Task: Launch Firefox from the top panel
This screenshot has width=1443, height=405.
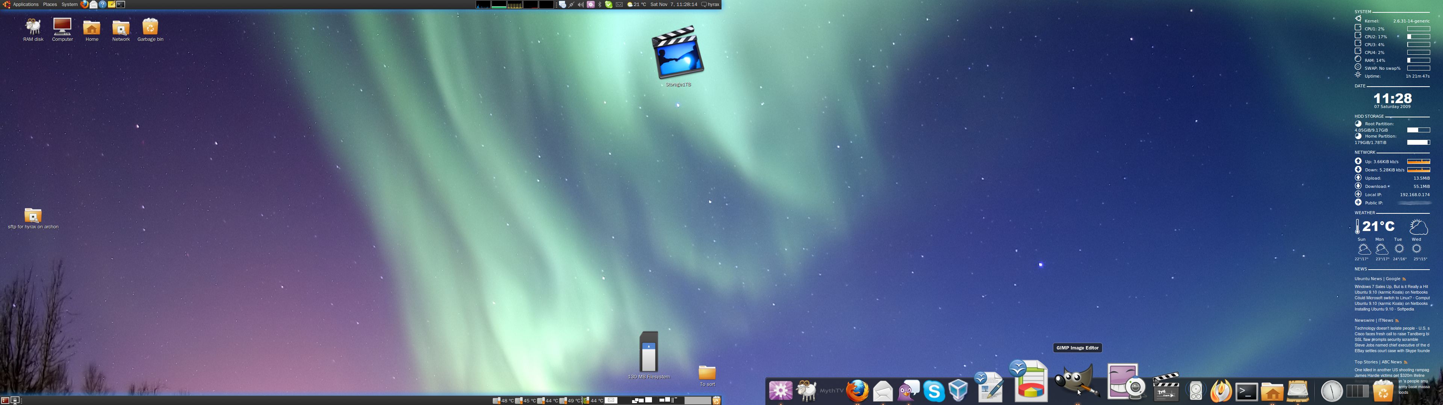Action: click(84, 4)
